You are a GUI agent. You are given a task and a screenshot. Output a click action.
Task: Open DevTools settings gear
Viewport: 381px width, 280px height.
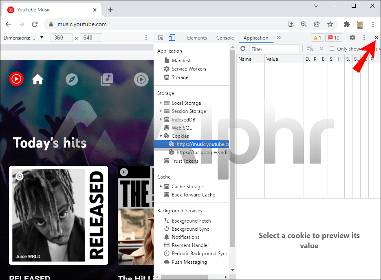(352, 37)
